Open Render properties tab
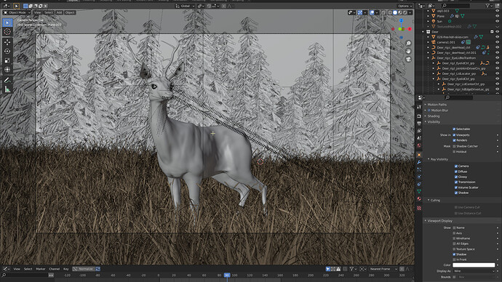This screenshot has height=282, width=502. [x=419, y=116]
